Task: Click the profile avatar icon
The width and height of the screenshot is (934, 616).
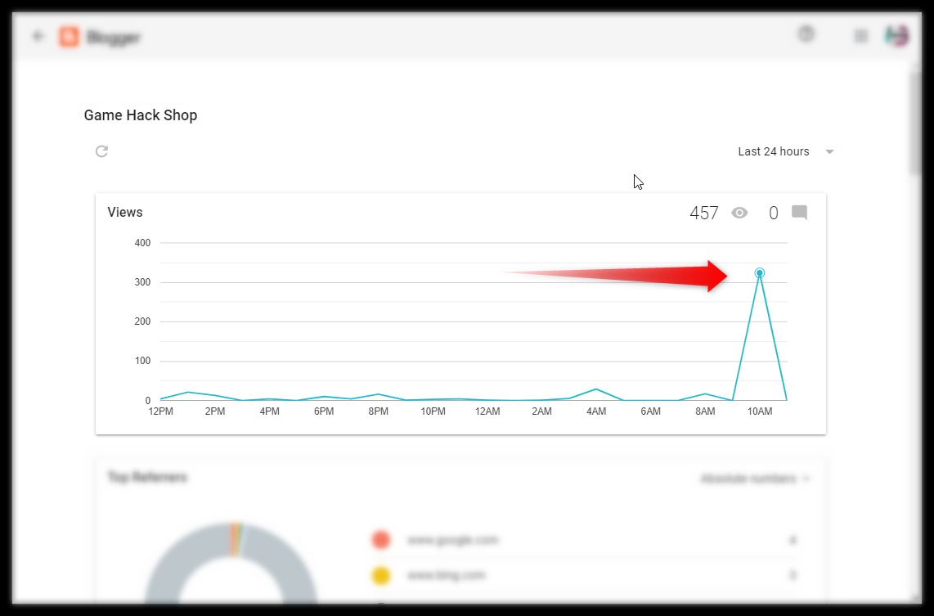Action: click(896, 36)
